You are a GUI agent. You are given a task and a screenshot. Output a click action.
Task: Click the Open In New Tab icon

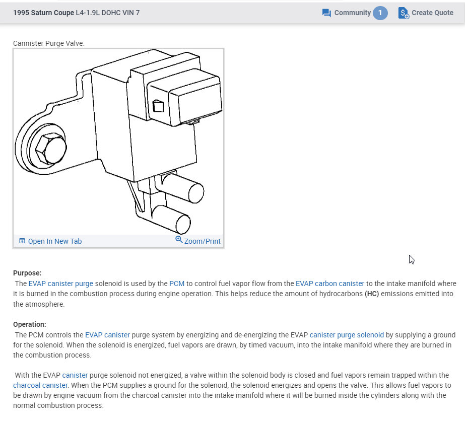click(22, 241)
